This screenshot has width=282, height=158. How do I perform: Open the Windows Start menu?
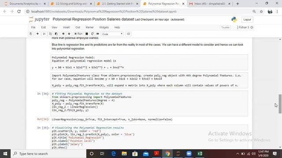pos(5,154)
